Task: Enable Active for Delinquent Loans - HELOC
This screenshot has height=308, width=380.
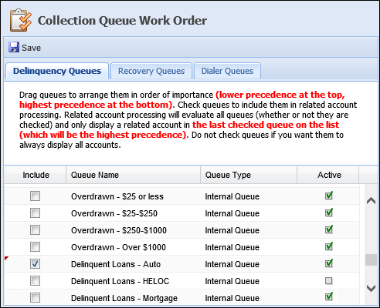Action: click(329, 281)
